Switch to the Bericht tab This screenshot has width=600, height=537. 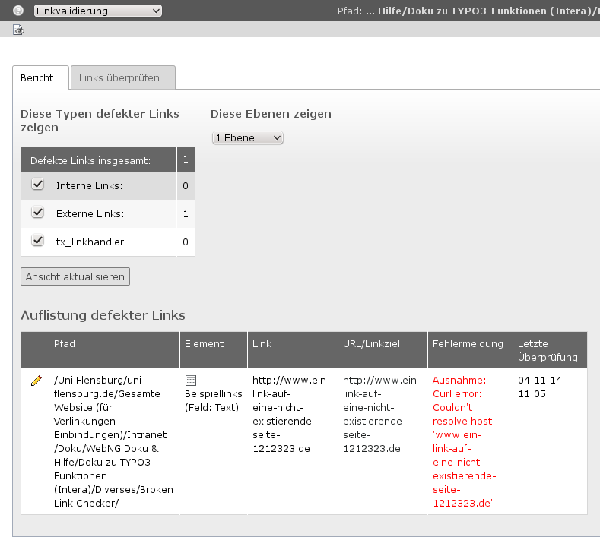click(x=37, y=78)
